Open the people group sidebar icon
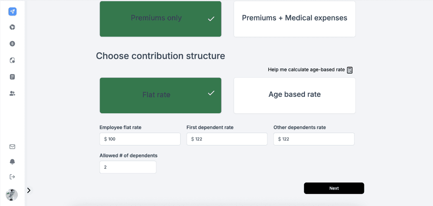 (12, 94)
